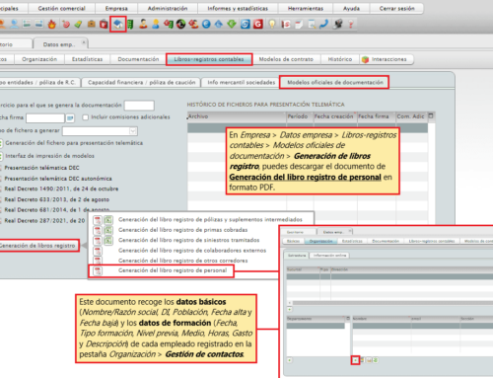The width and height of the screenshot is (493, 378).
Task: Click the red target icon in the toolbar
Action: click(x=66, y=24)
